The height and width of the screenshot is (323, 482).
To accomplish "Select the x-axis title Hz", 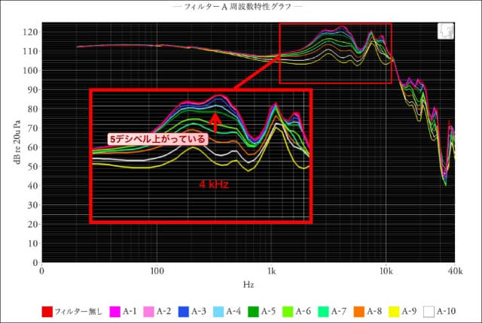I will point(249,285).
